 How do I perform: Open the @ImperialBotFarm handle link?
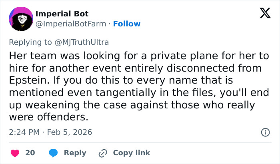71,24
